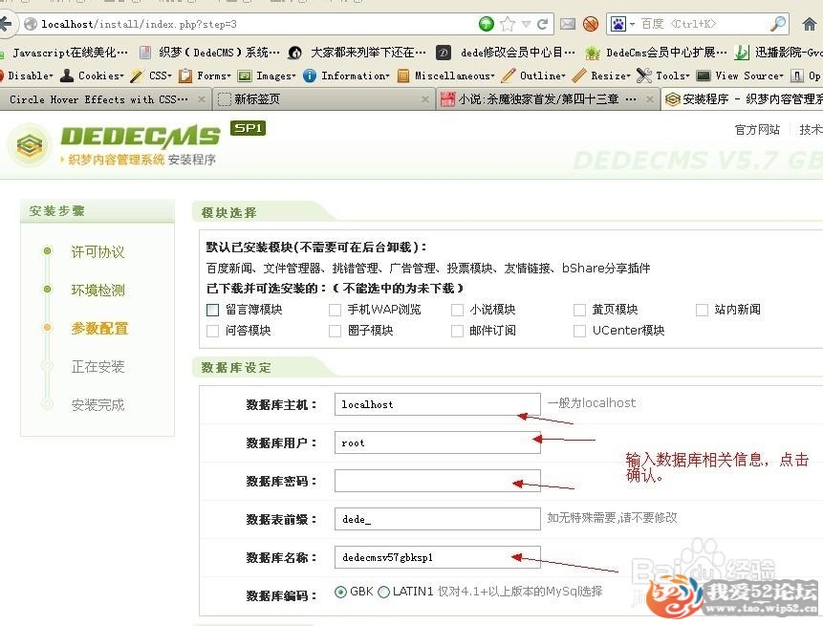
Task: Click the 许可协议 install step
Action: pos(97,252)
